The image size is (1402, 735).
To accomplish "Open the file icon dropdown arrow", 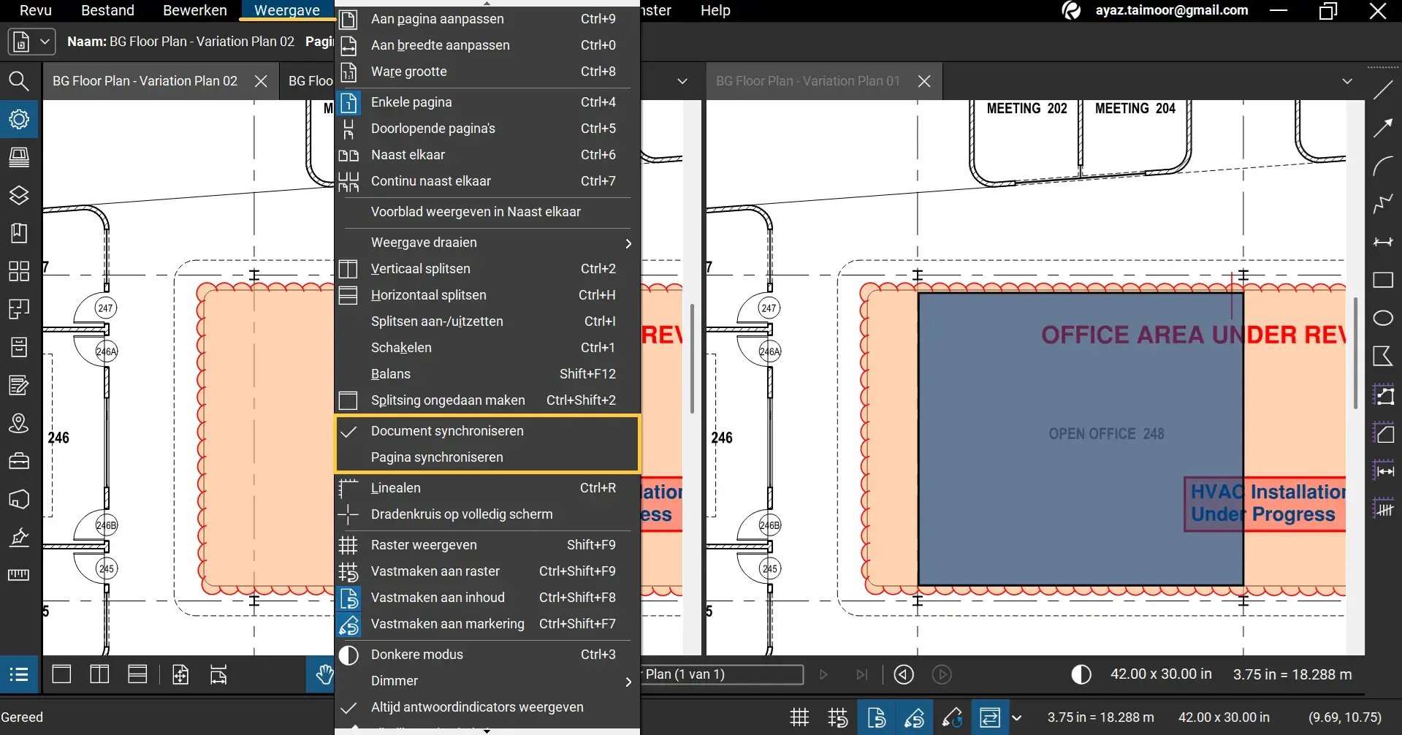I will click(x=45, y=42).
